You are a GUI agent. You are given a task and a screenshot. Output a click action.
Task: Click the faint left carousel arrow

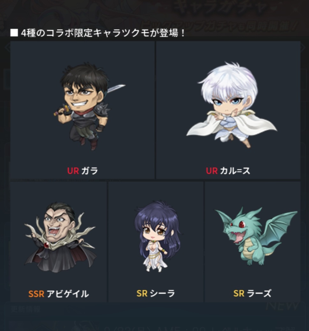pos(7,47)
